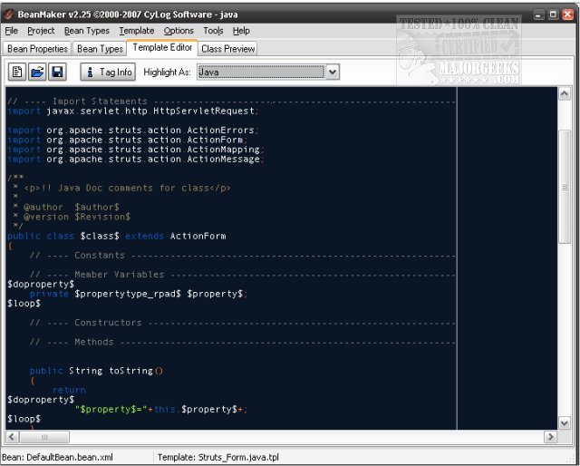Click the New template toolbar icon
Viewport: 580px width, 466px height.
click(17, 72)
